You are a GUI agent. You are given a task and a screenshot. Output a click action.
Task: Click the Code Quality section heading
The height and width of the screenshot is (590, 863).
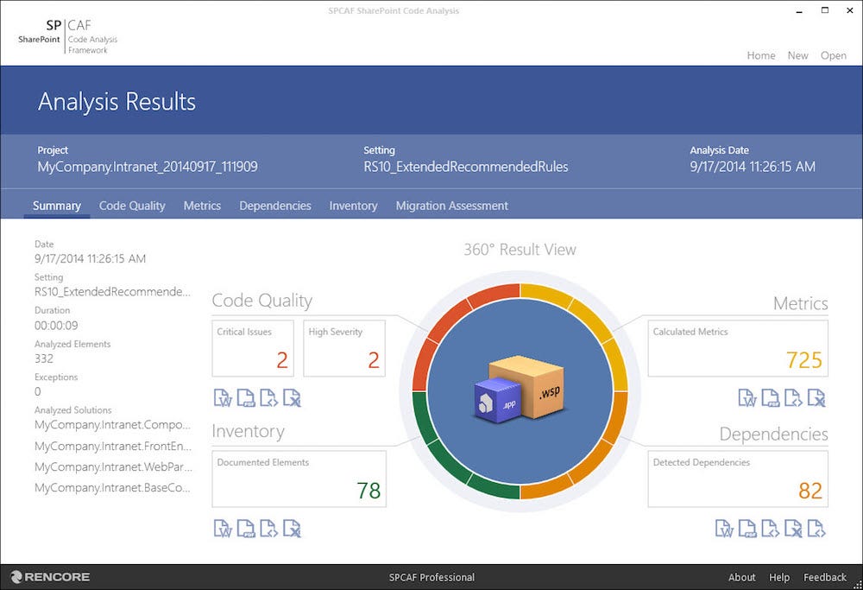(262, 301)
